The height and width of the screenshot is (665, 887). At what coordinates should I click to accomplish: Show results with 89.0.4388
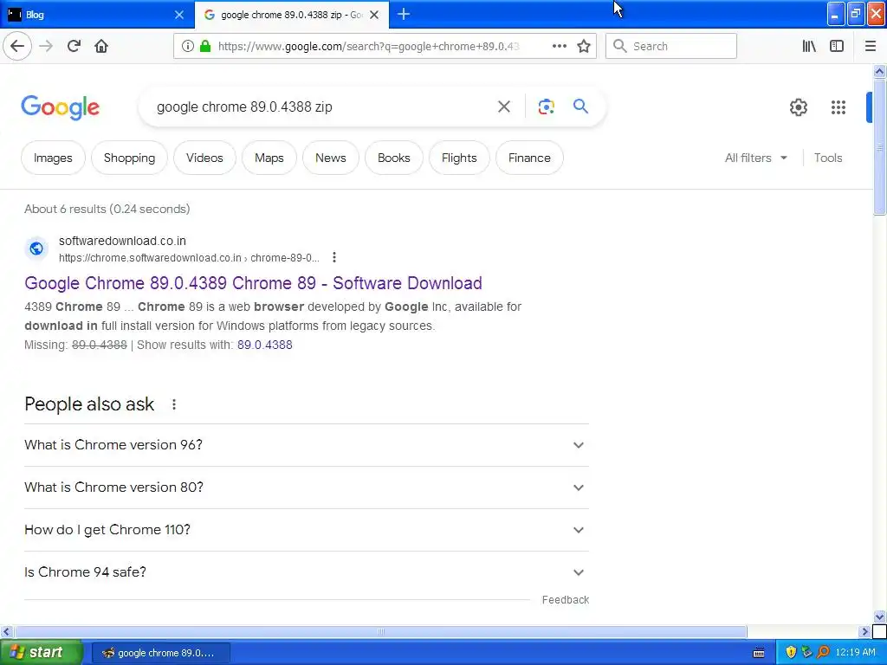(265, 345)
